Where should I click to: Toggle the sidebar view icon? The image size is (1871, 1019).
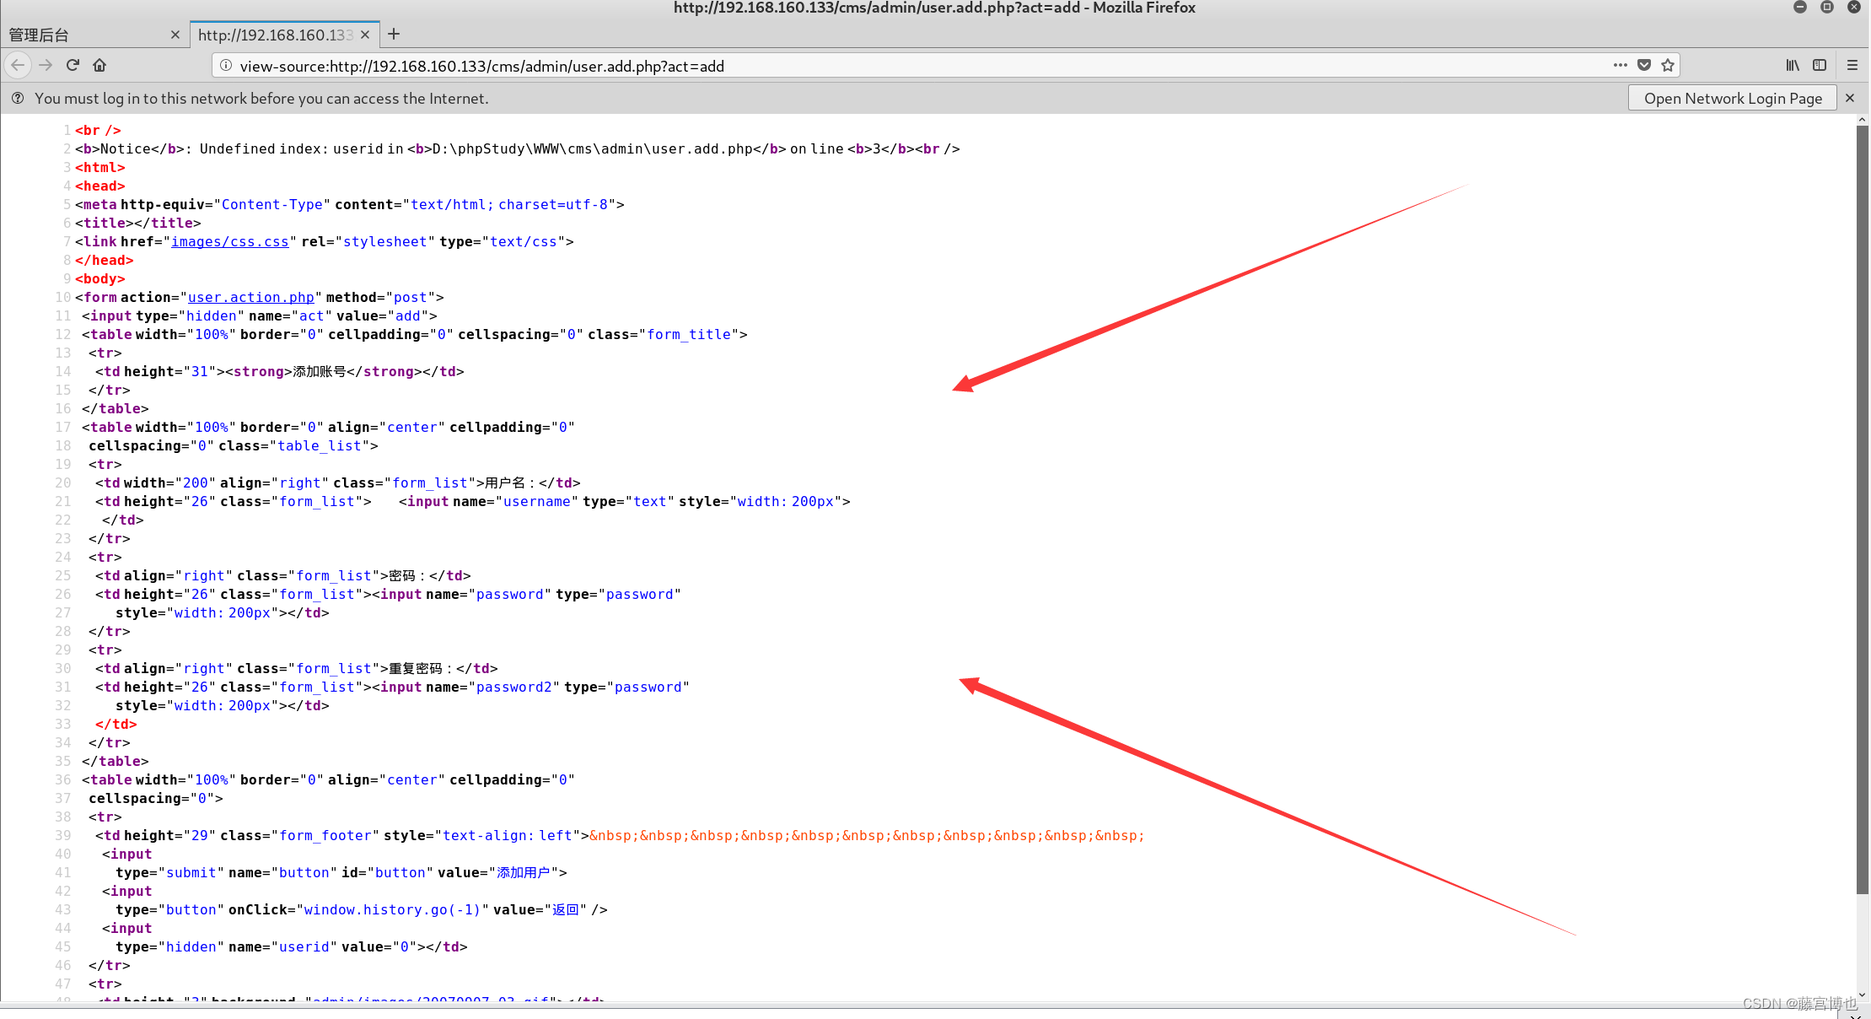1820,65
